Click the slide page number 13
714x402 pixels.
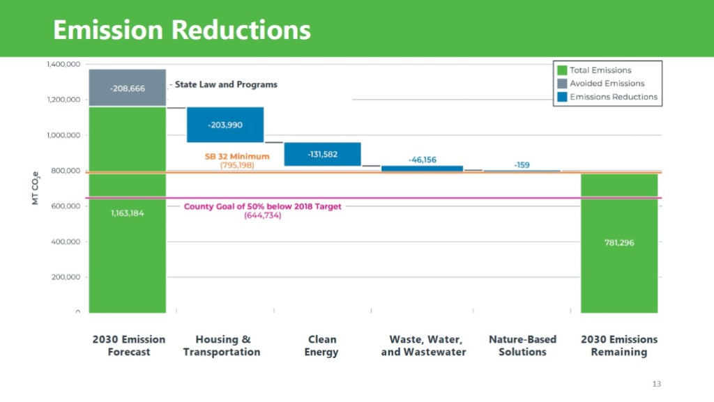656,384
